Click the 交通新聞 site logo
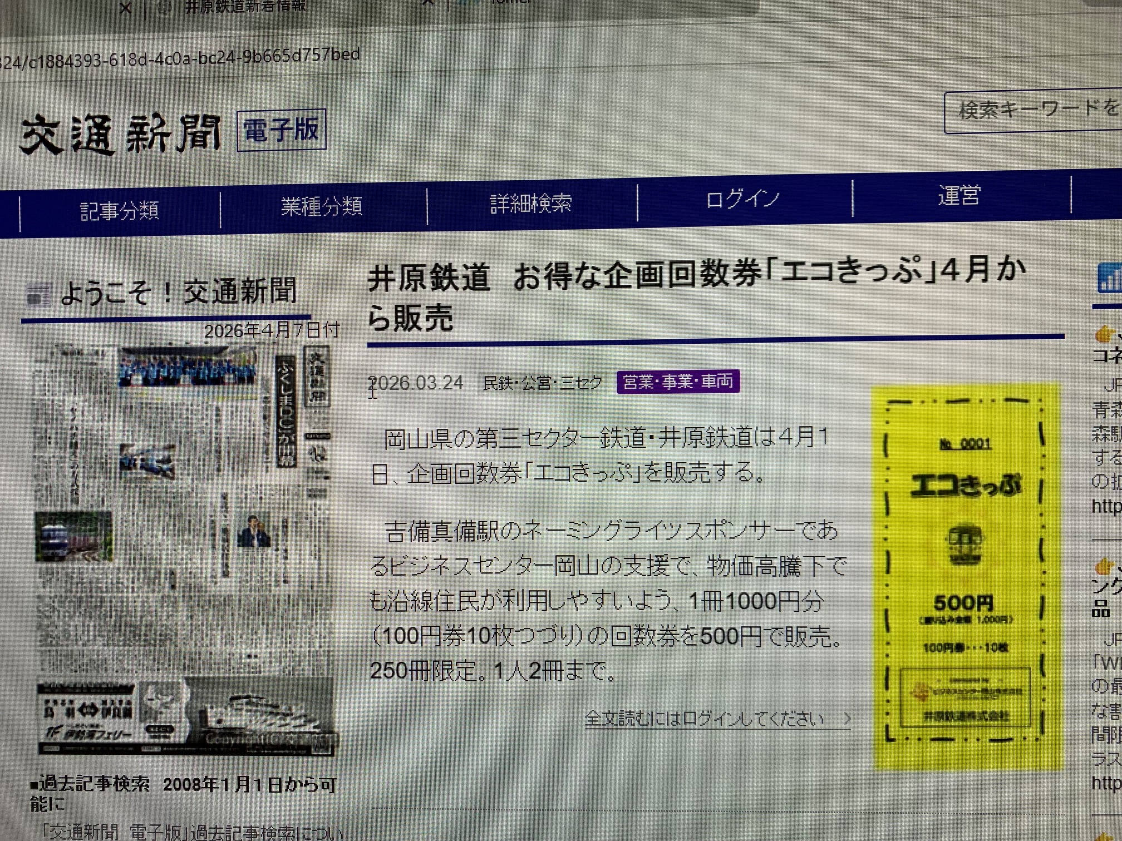The image size is (1122, 841). (121, 135)
